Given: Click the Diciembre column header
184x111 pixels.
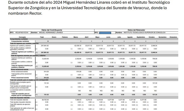Looking at the screenshot, I should (173, 37).
